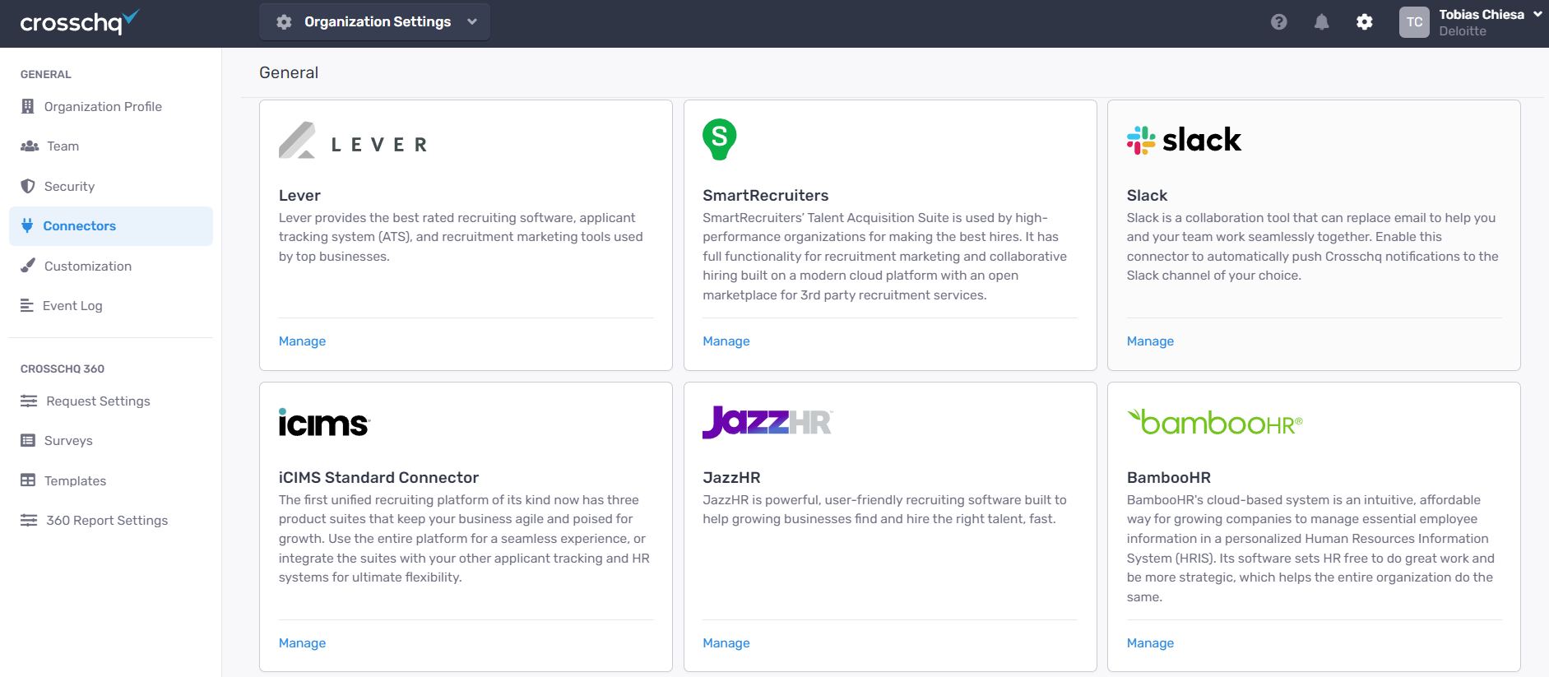Manage the JazzHR connector

click(726, 643)
